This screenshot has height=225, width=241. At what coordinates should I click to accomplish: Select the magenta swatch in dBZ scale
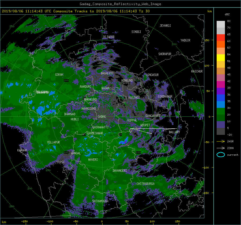tap(221, 84)
